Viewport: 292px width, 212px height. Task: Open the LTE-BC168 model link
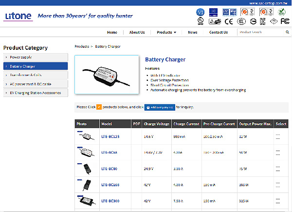110,185
